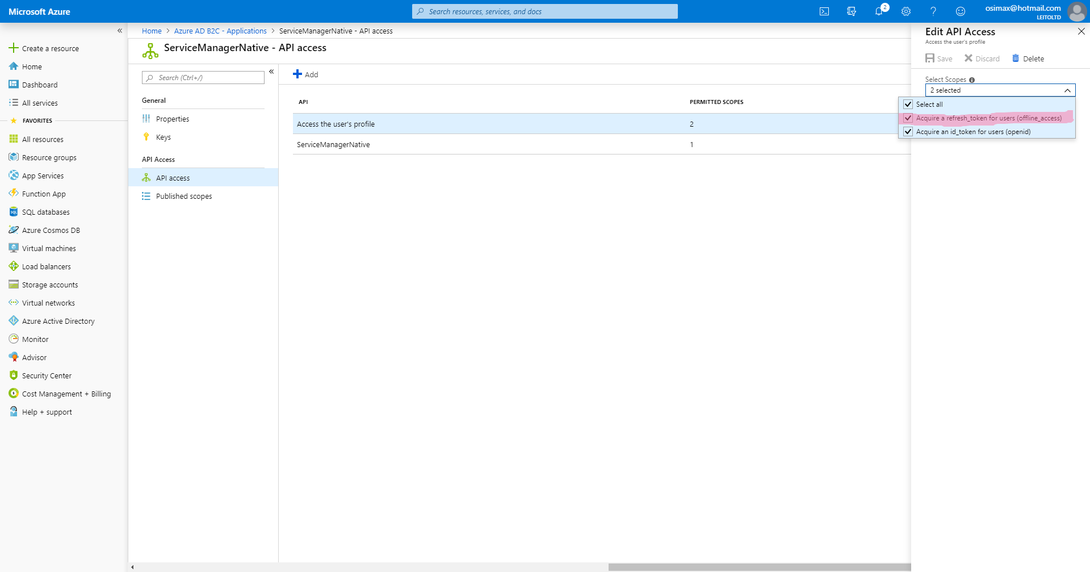This screenshot has height=572, width=1090.
Task: View the Select Scopes info tooltip icon
Action: [x=973, y=80]
